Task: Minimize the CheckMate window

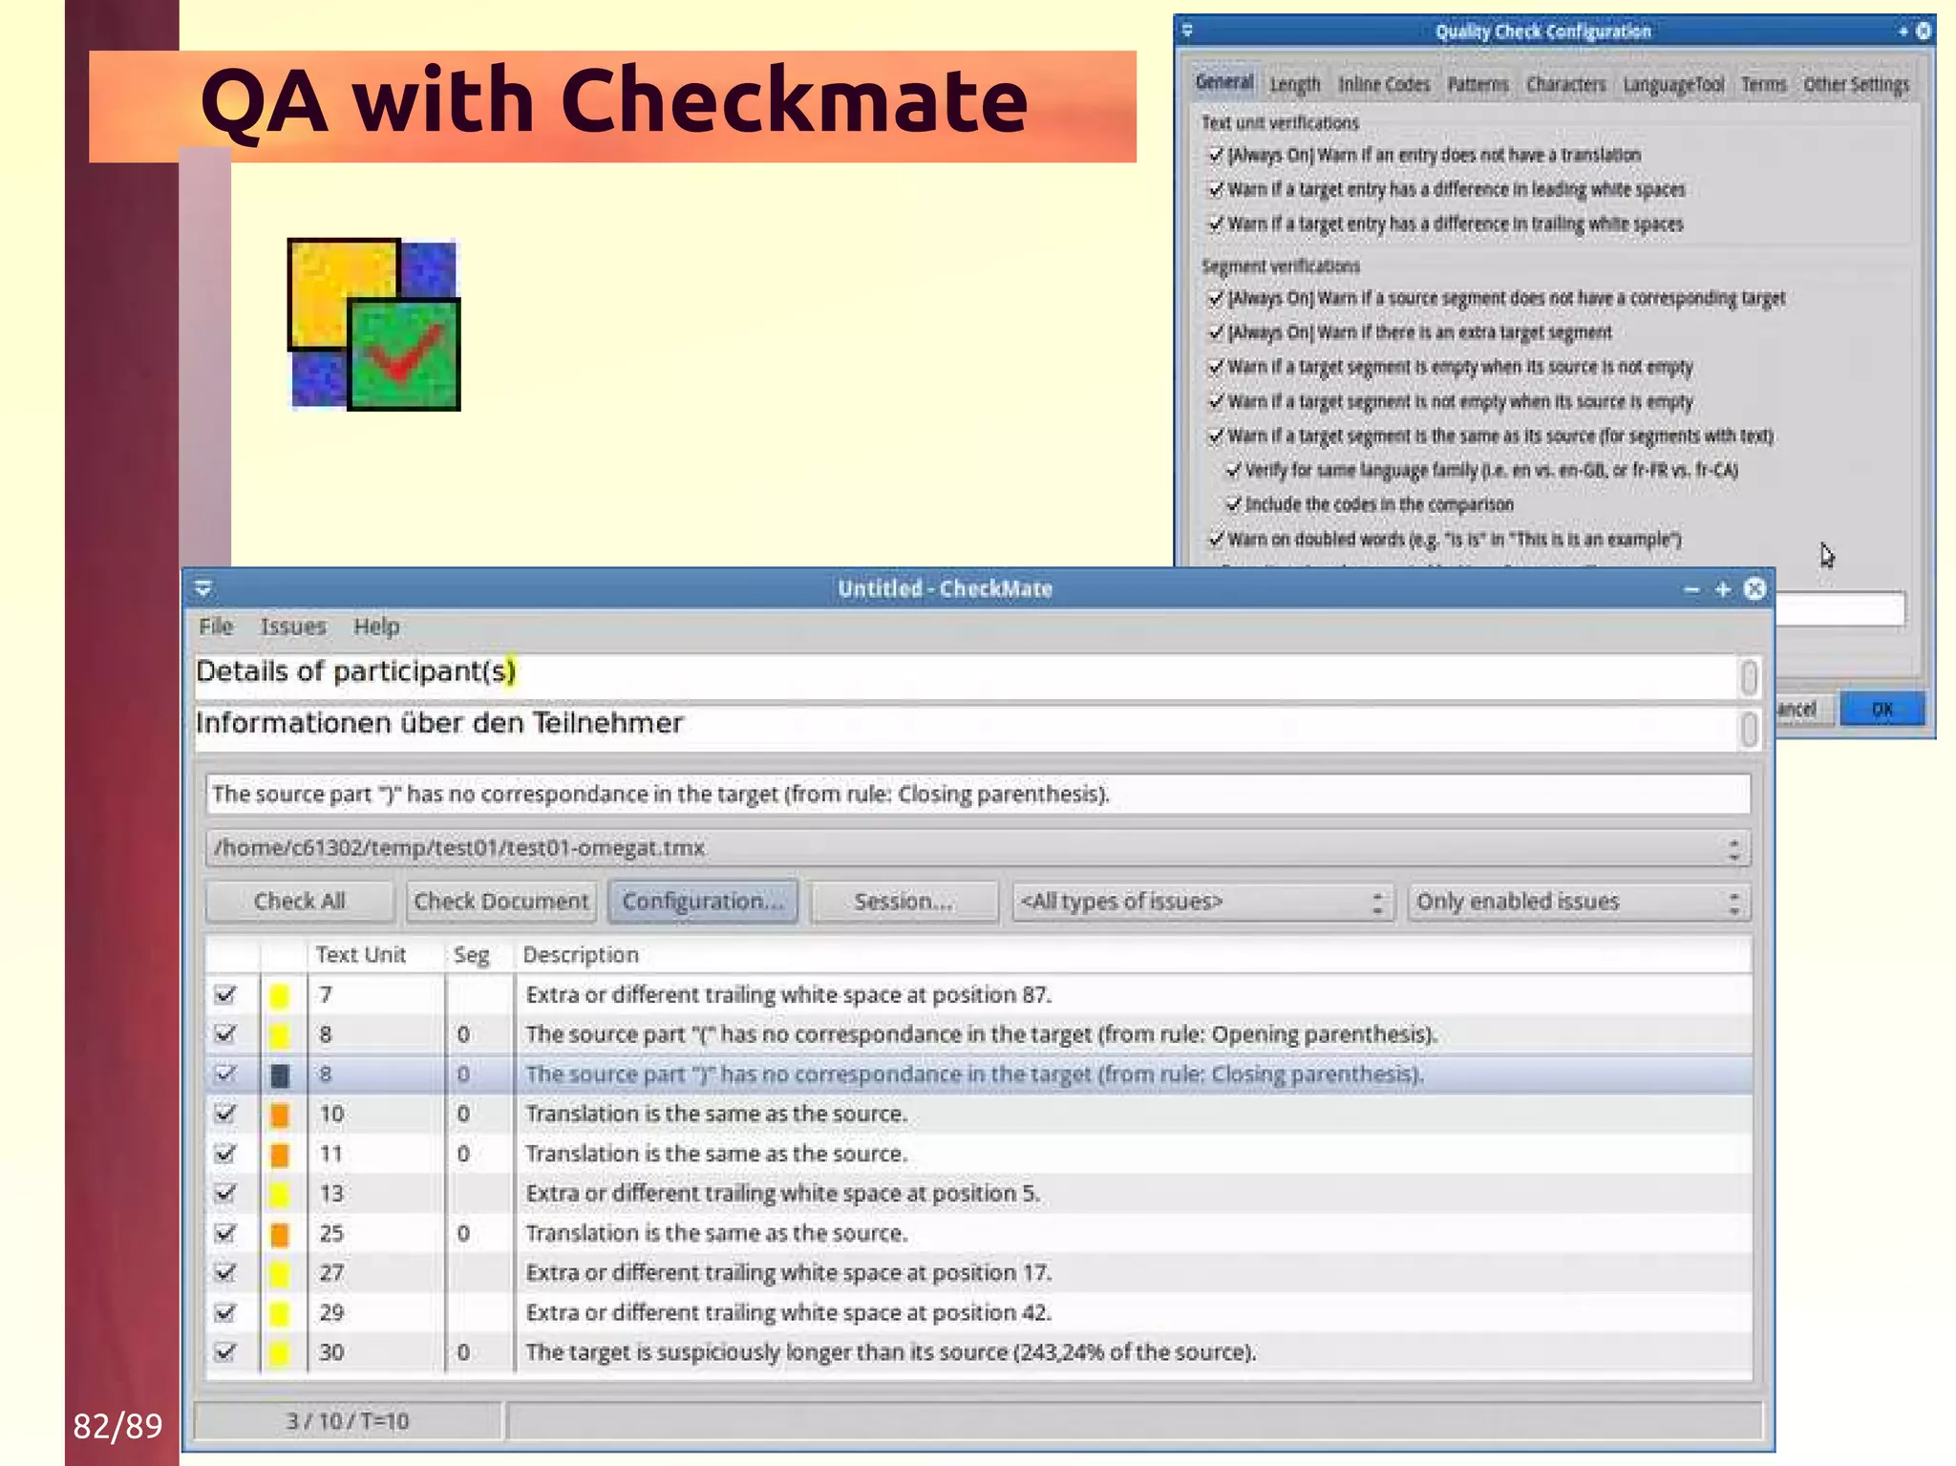Action: point(1691,589)
